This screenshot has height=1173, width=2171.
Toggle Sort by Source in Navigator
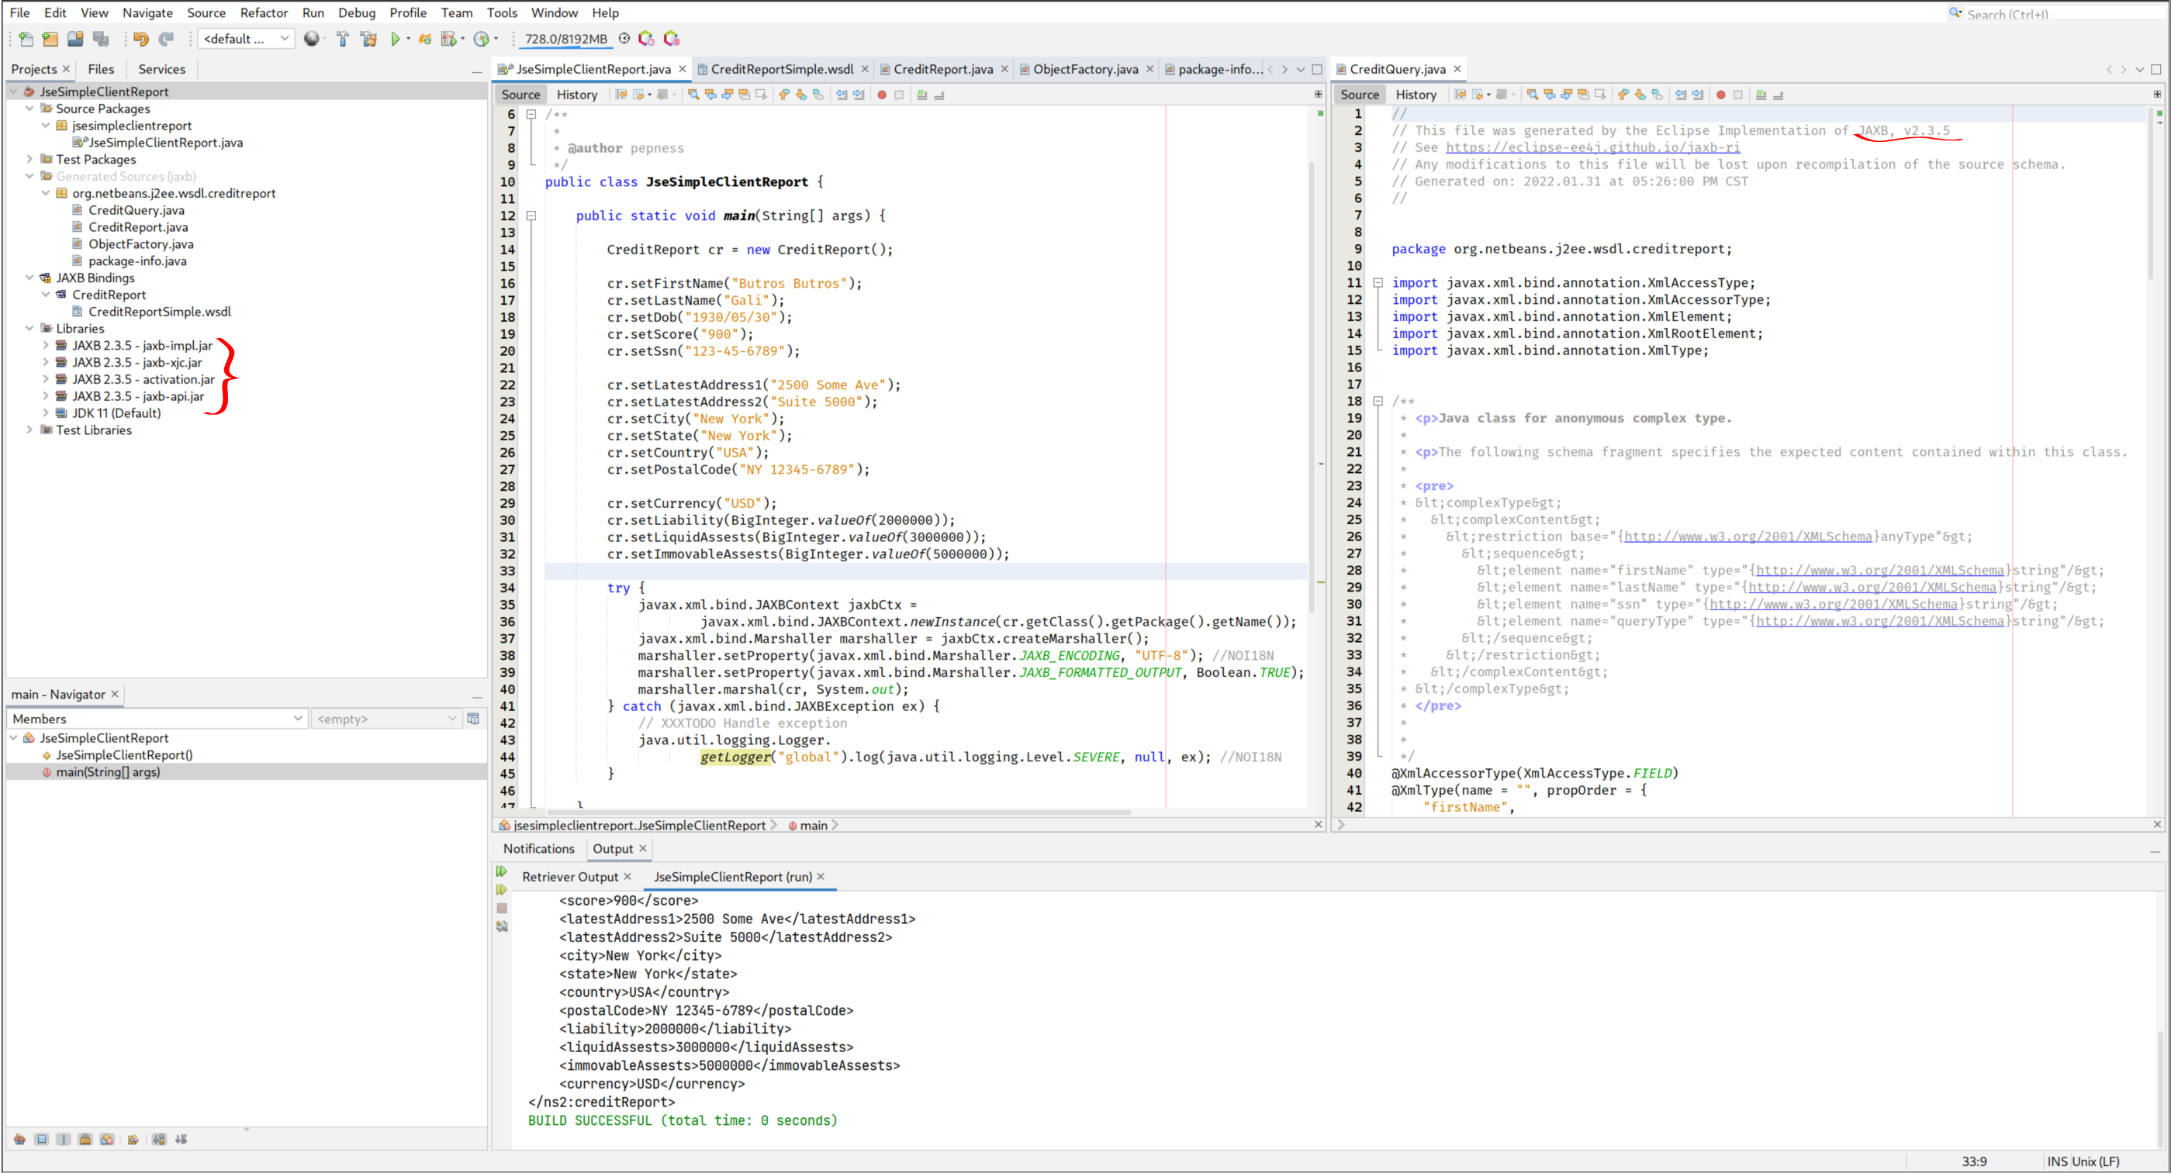pyautogui.click(x=181, y=1140)
